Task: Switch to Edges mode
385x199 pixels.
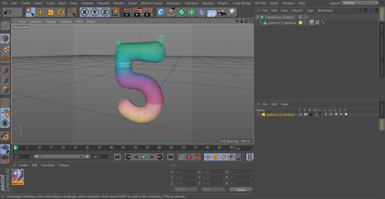Action: click(5, 79)
